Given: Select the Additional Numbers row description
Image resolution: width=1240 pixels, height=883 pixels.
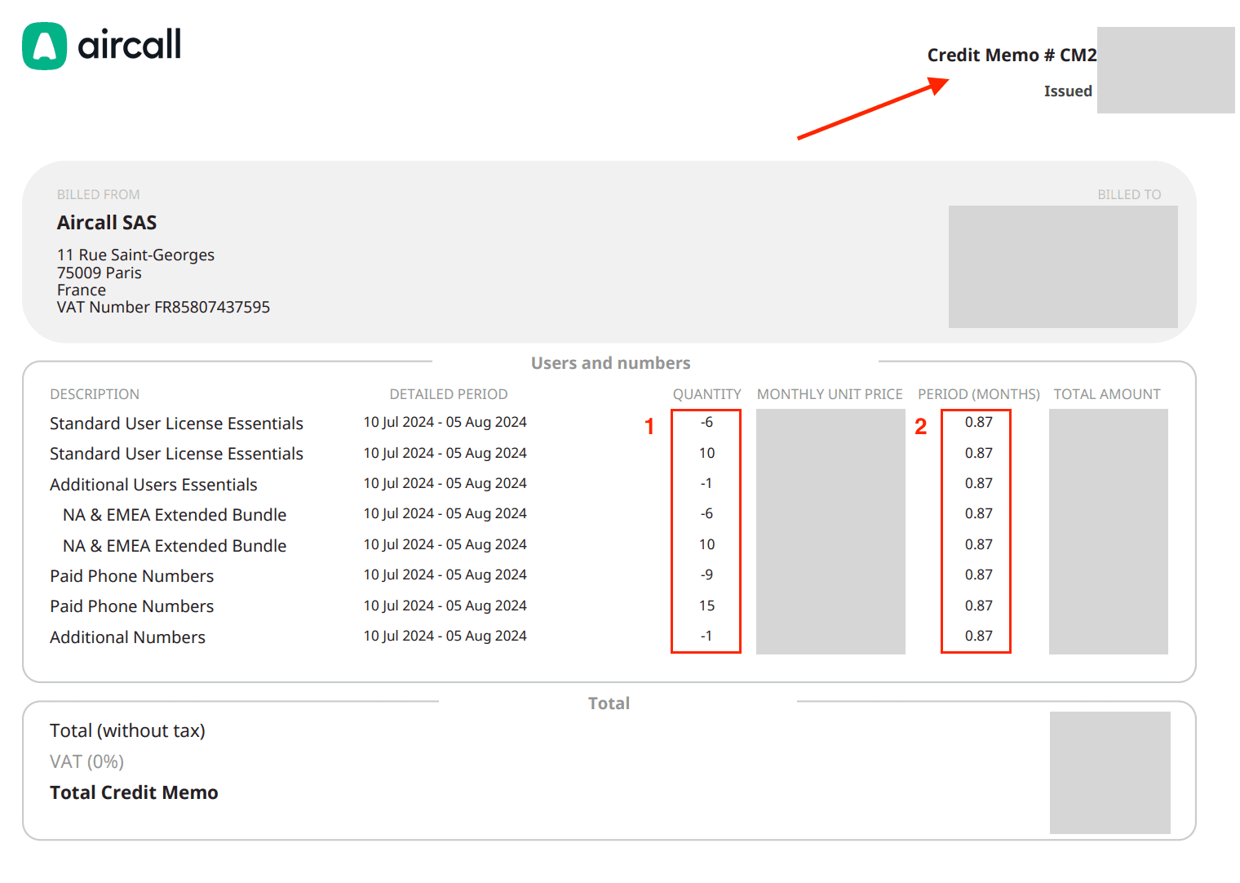Looking at the screenshot, I should [x=127, y=637].
